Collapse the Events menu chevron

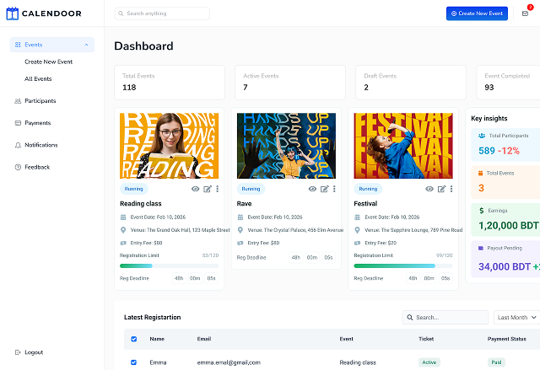click(x=86, y=45)
